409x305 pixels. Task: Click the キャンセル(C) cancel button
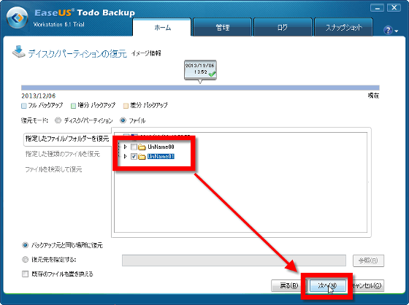(x=367, y=286)
